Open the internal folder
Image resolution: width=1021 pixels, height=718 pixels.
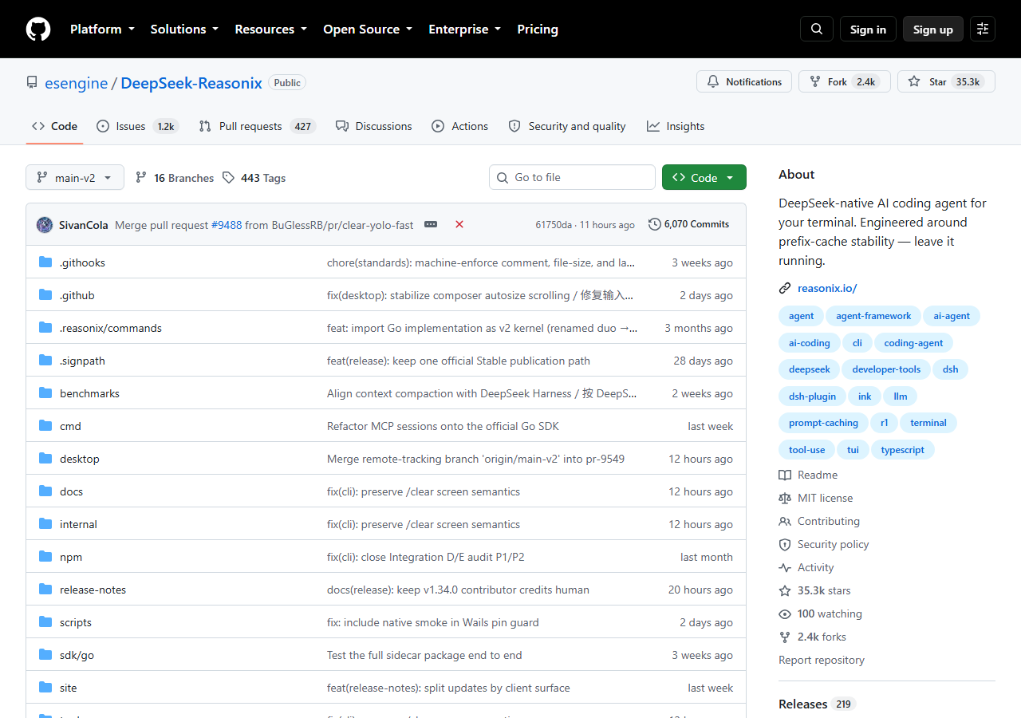pyautogui.click(x=78, y=524)
